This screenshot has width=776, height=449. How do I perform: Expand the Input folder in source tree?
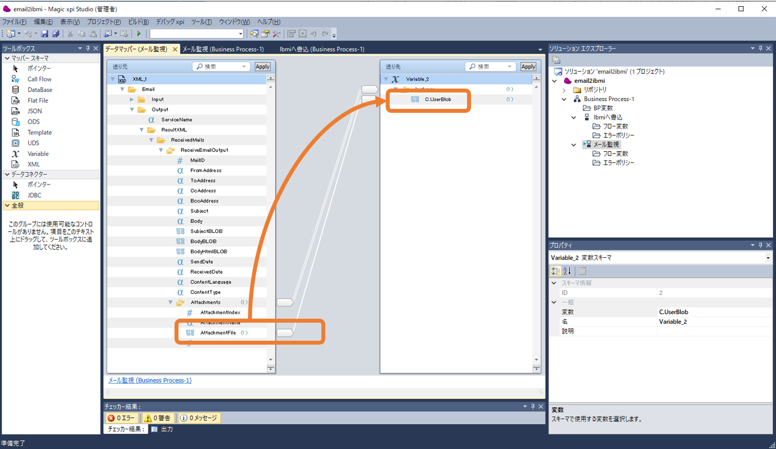pos(132,99)
